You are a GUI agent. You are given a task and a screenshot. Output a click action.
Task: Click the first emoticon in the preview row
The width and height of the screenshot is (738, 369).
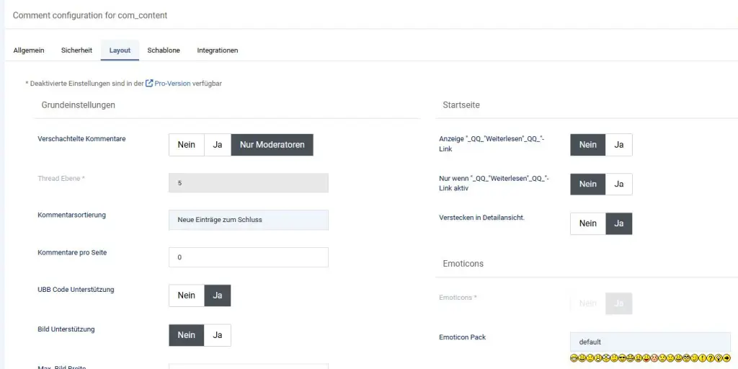click(x=574, y=358)
